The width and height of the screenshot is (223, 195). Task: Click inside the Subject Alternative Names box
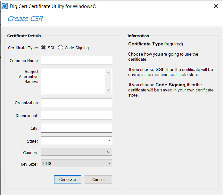[73, 82]
